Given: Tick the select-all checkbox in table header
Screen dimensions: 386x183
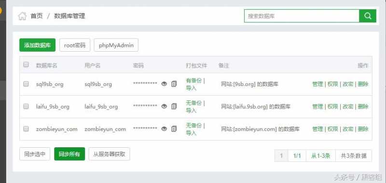Looking at the screenshot, I should pyautogui.click(x=26, y=65).
